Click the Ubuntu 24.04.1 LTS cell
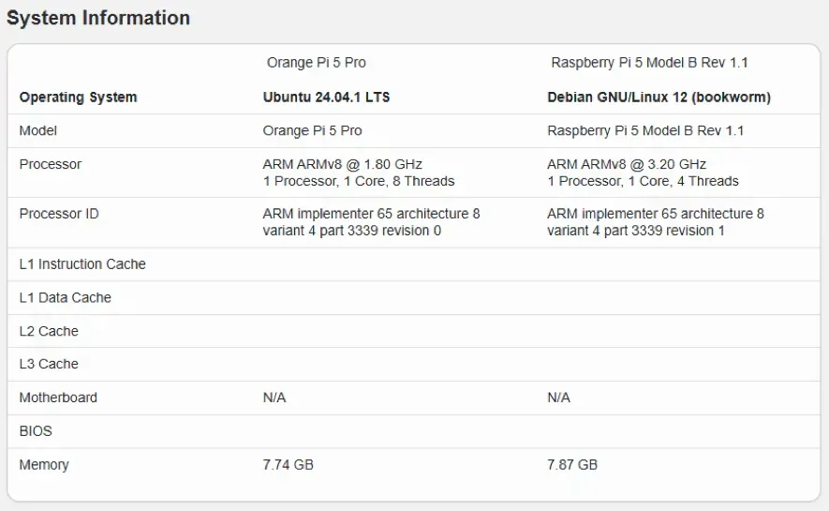 click(326, 98)
